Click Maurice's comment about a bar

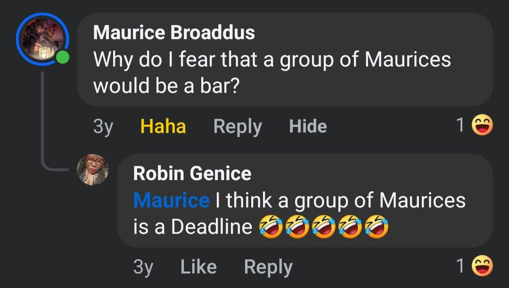point(271,72)
